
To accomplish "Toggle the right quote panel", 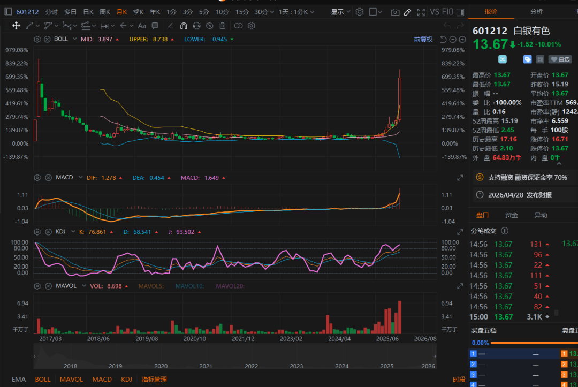I will tap(460, 12).
